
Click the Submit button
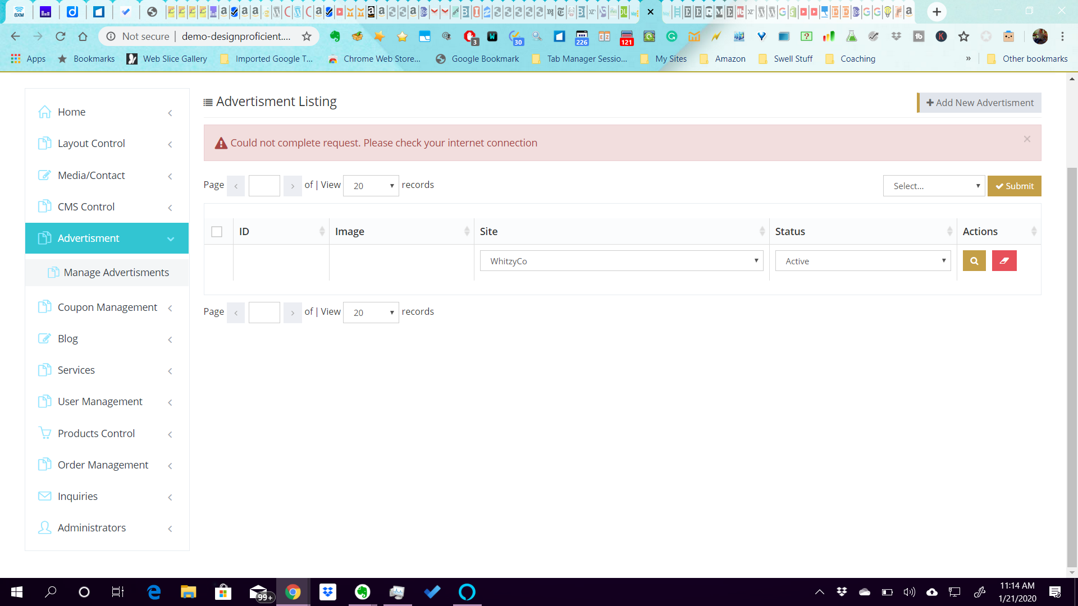[1014, 186]
